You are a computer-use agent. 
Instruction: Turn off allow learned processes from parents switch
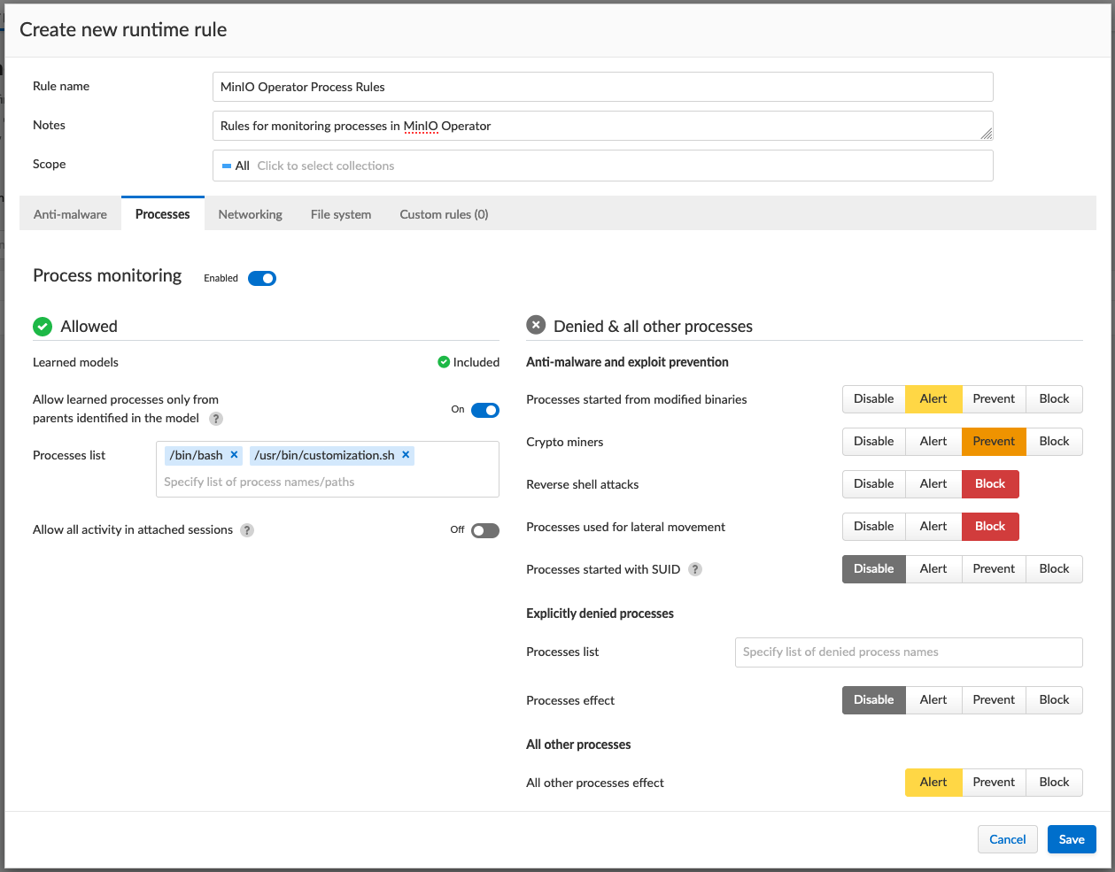coord(484,410)
